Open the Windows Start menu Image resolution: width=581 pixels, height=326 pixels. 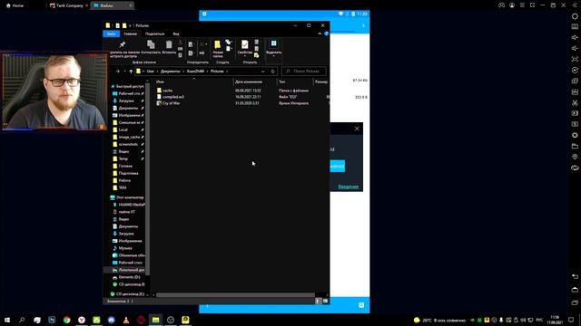click(7, 320)
